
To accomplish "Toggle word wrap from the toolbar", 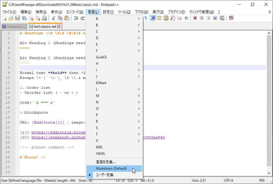I will [x=153, y=18].
